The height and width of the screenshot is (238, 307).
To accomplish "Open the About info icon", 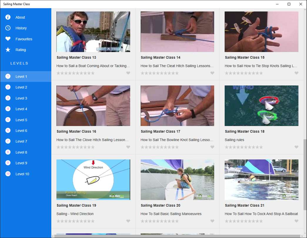I will [x=8, y=17].
